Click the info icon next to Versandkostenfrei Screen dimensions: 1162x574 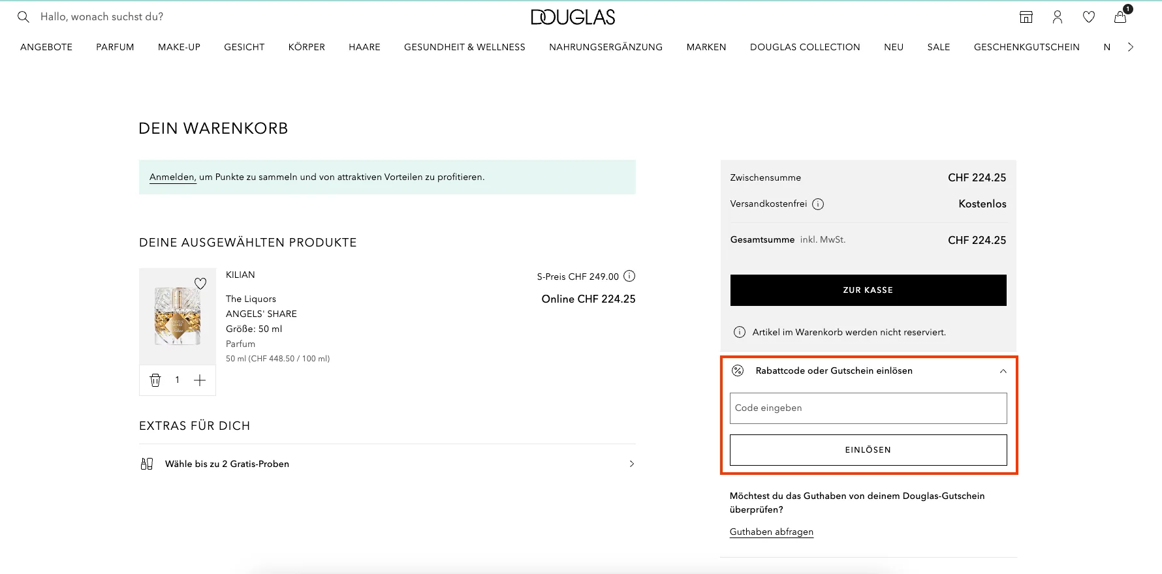tap(819, 204)
